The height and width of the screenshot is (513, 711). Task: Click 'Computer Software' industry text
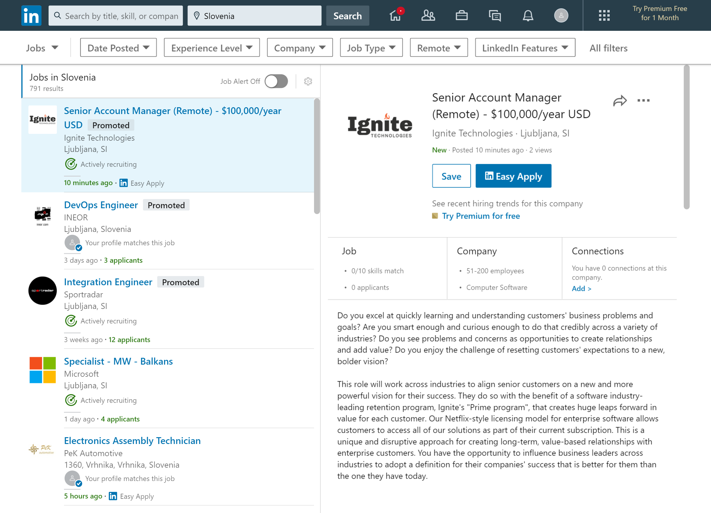tap(497, 287)
